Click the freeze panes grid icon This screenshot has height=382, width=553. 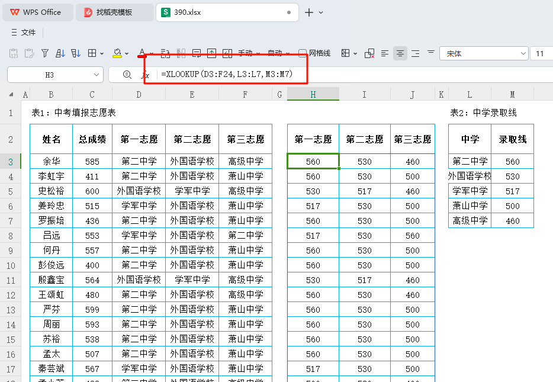[x=345, y=53]
